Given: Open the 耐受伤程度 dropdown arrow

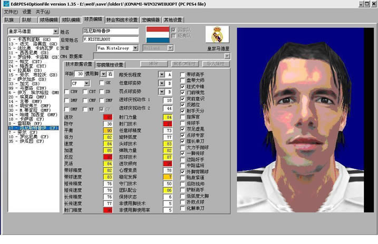Looking at the screenshot, I should coord(161,75).
